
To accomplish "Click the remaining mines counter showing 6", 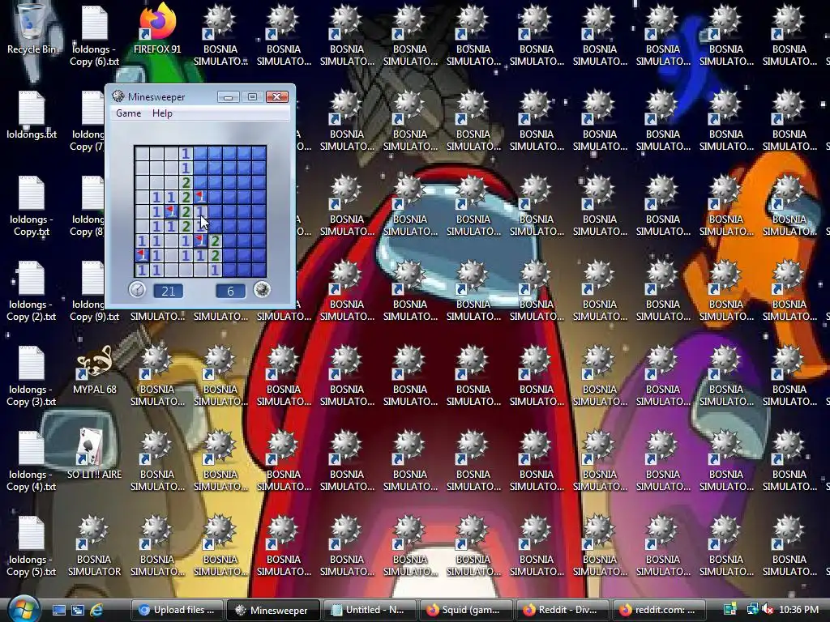I will click(230, 291).
